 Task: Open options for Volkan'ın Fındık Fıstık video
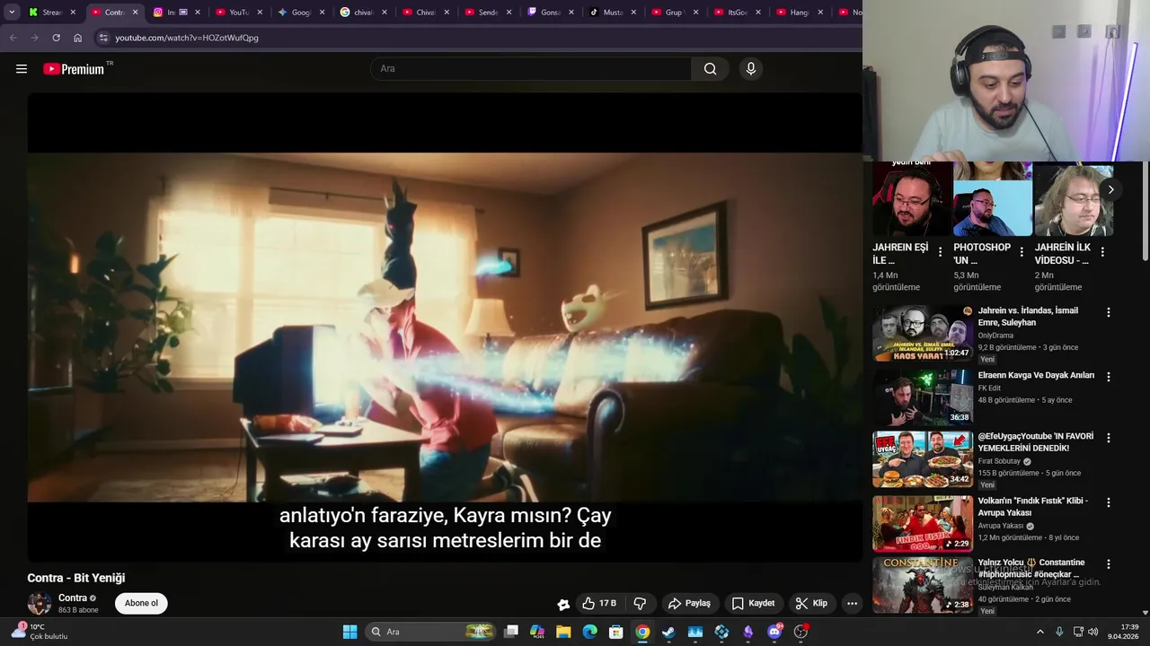point(1108,502)
